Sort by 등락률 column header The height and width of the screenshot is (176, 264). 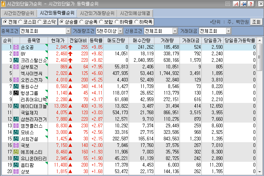coord(96,40)
